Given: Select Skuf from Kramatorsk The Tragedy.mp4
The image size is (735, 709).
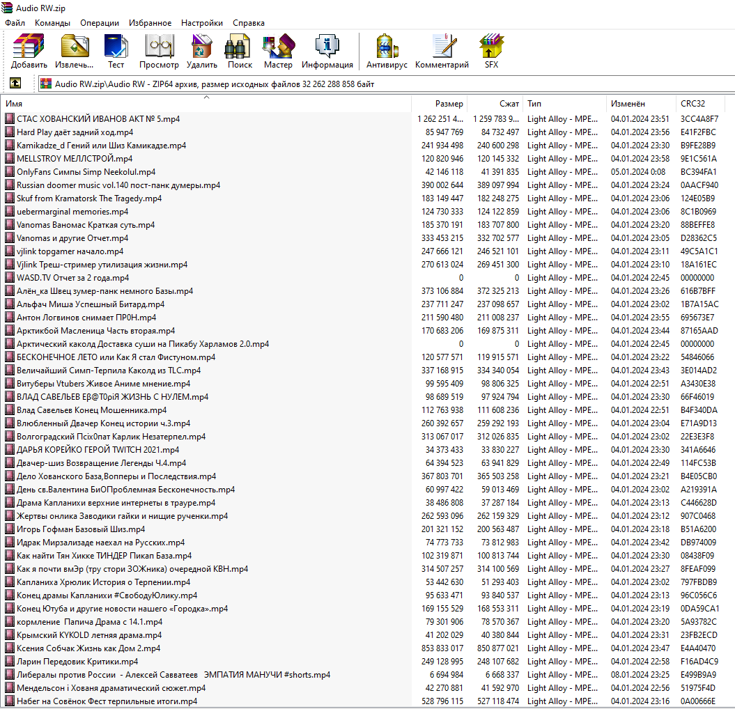Looking at the screenshot, I should [x=89, y=198].
